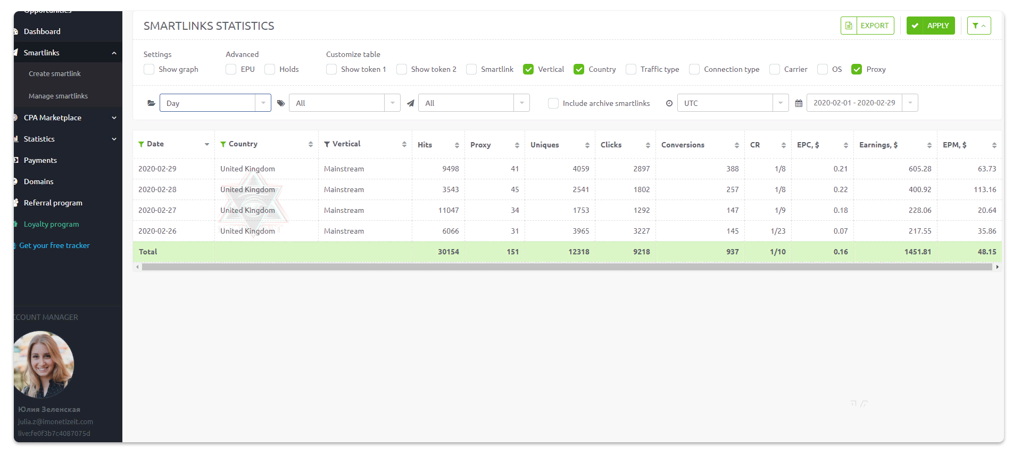This screenshot has height=463, width=1021.
Task: Click the filter funnel toggle button
Action: [x=979, y=26]
